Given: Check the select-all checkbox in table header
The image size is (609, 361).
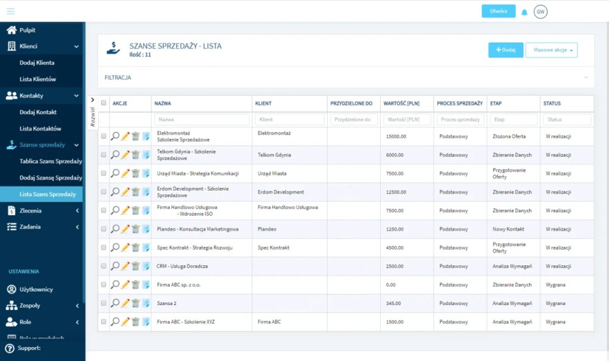Looking at the screenshot, I should click(x=104, y=103).
